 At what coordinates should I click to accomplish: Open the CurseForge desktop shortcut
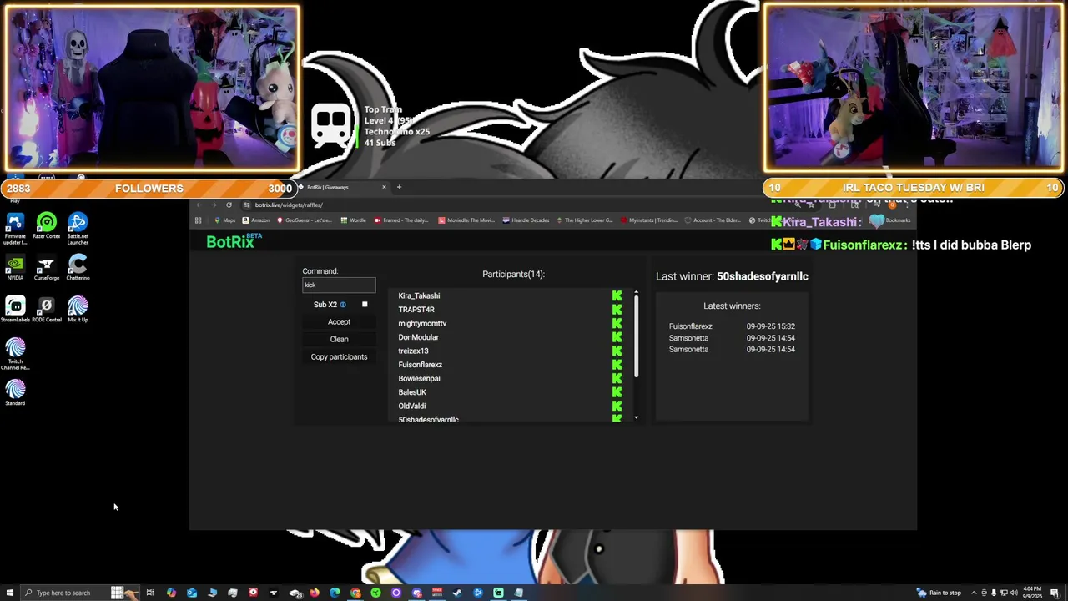click(47, 268)
